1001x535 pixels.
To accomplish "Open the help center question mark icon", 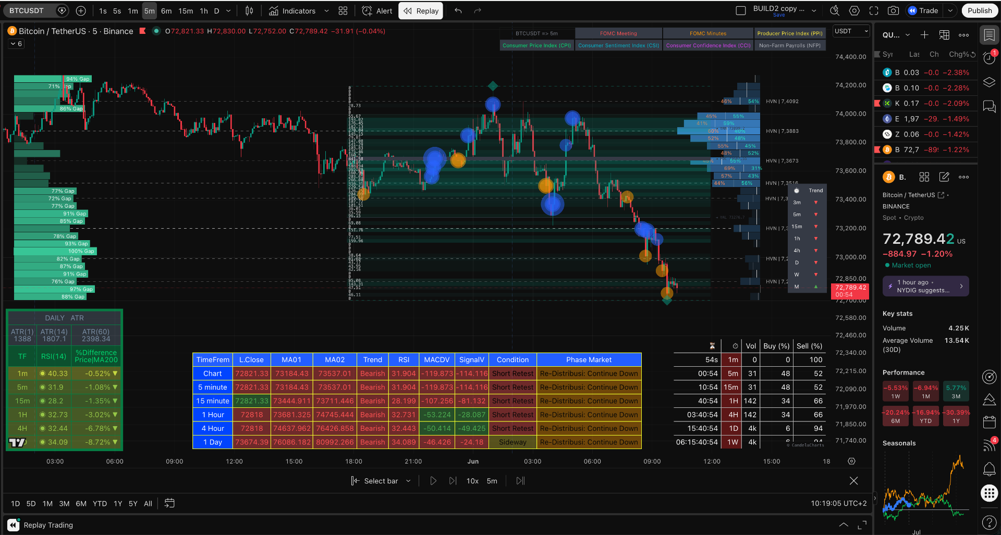I will [x=989, y=522].
